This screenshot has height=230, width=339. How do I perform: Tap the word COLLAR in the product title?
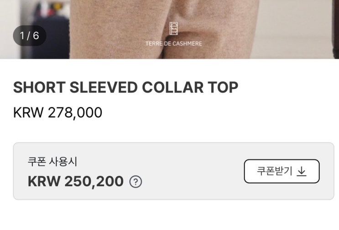[173, 88]
